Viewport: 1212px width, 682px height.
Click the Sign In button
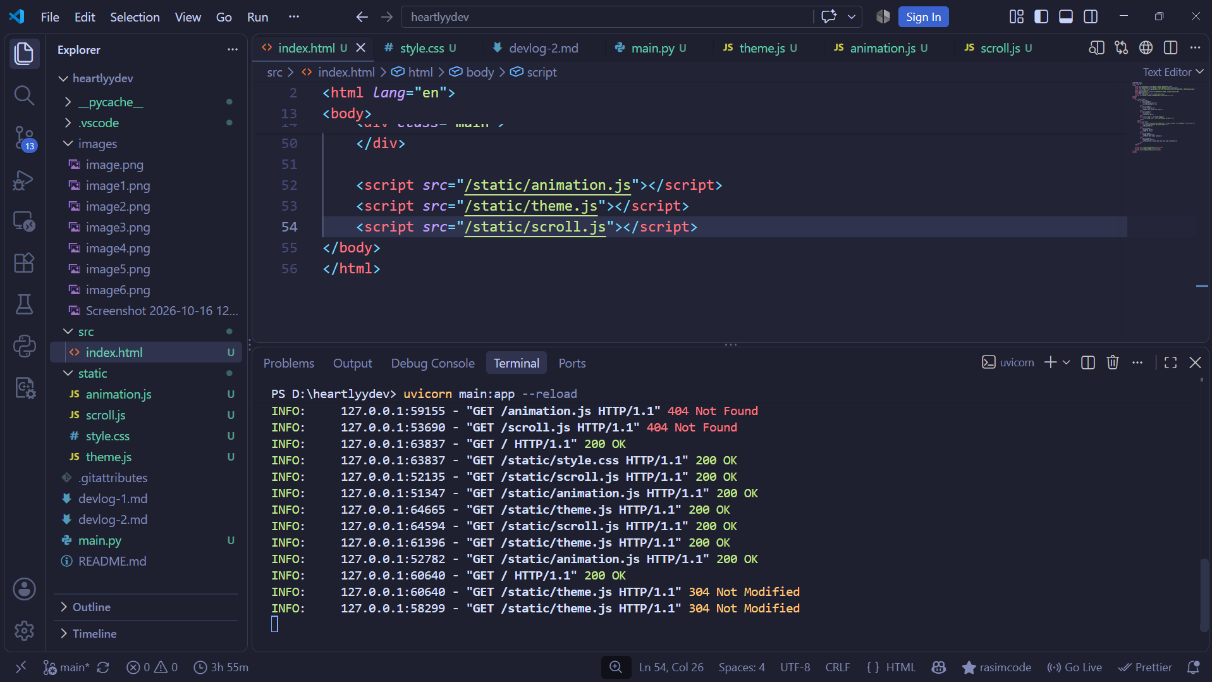923,17
